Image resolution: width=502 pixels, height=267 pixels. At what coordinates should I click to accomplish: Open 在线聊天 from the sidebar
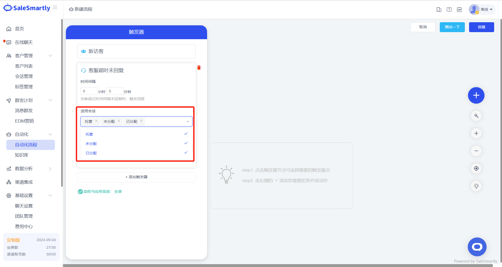pos(24,42)
